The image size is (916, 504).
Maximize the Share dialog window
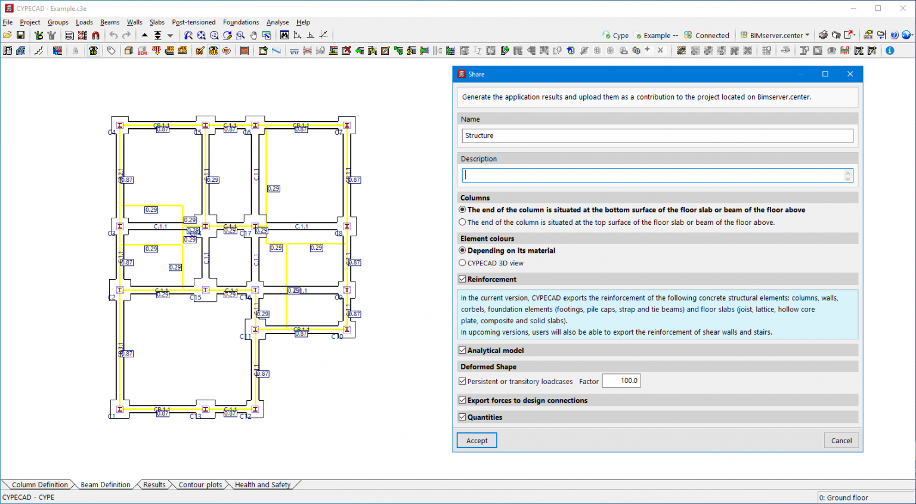(x=825, y=74)
